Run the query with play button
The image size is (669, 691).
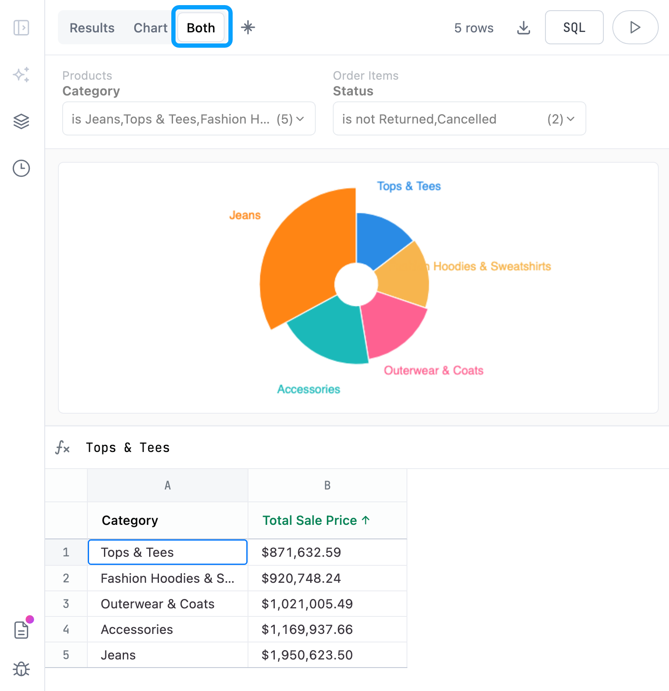[635, 28]
